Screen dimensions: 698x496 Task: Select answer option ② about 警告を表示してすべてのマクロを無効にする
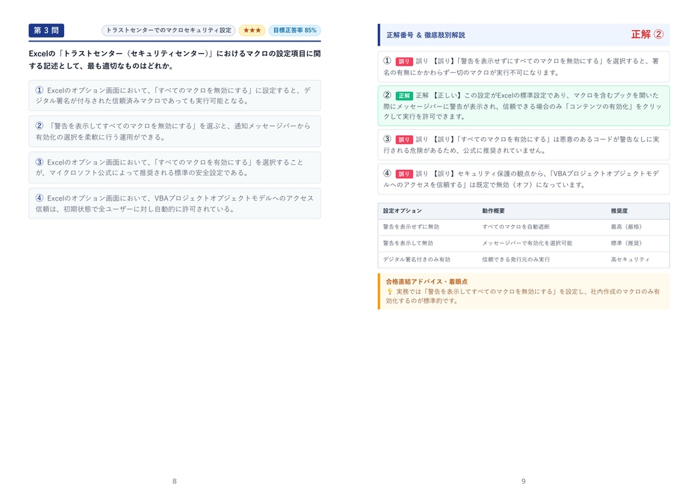(x=174, y=132)
